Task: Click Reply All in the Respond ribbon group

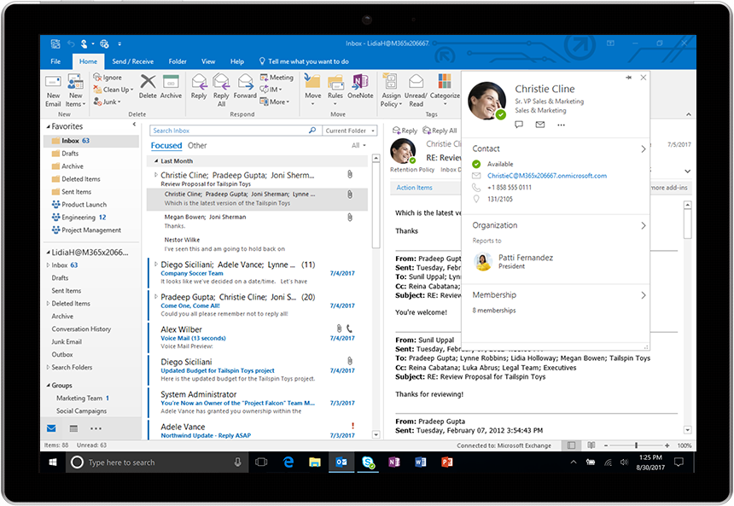Action: click(221, 90)
